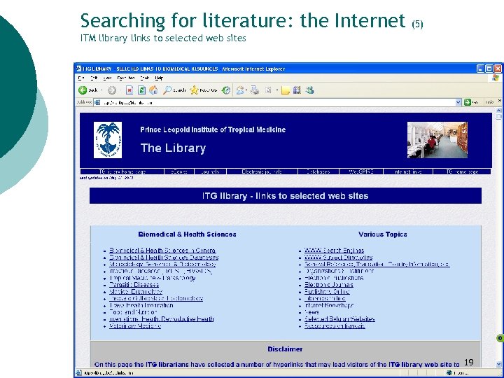Open the Help menu
Viewport: 504px width, 378px height.
[159, 78]
